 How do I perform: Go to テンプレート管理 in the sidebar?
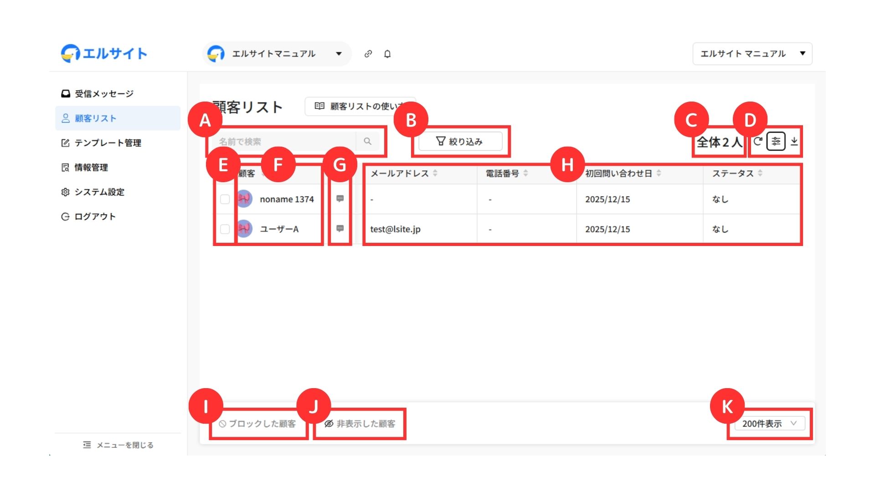[x=108, y=143]
